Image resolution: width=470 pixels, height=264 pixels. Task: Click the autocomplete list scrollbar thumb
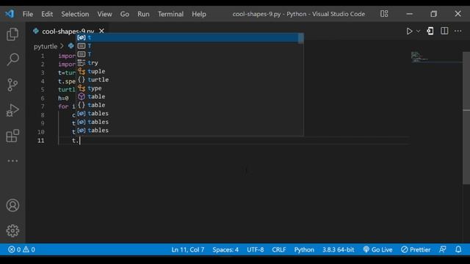(301, 38)
